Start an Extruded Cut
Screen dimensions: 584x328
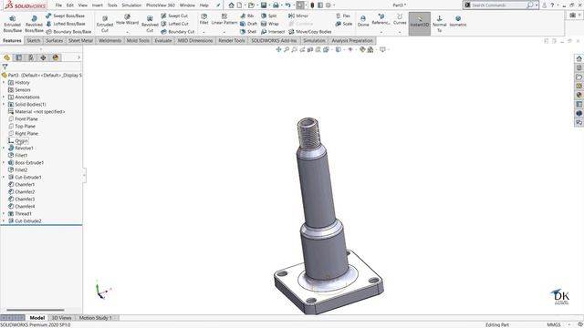(x=105, y=24)
